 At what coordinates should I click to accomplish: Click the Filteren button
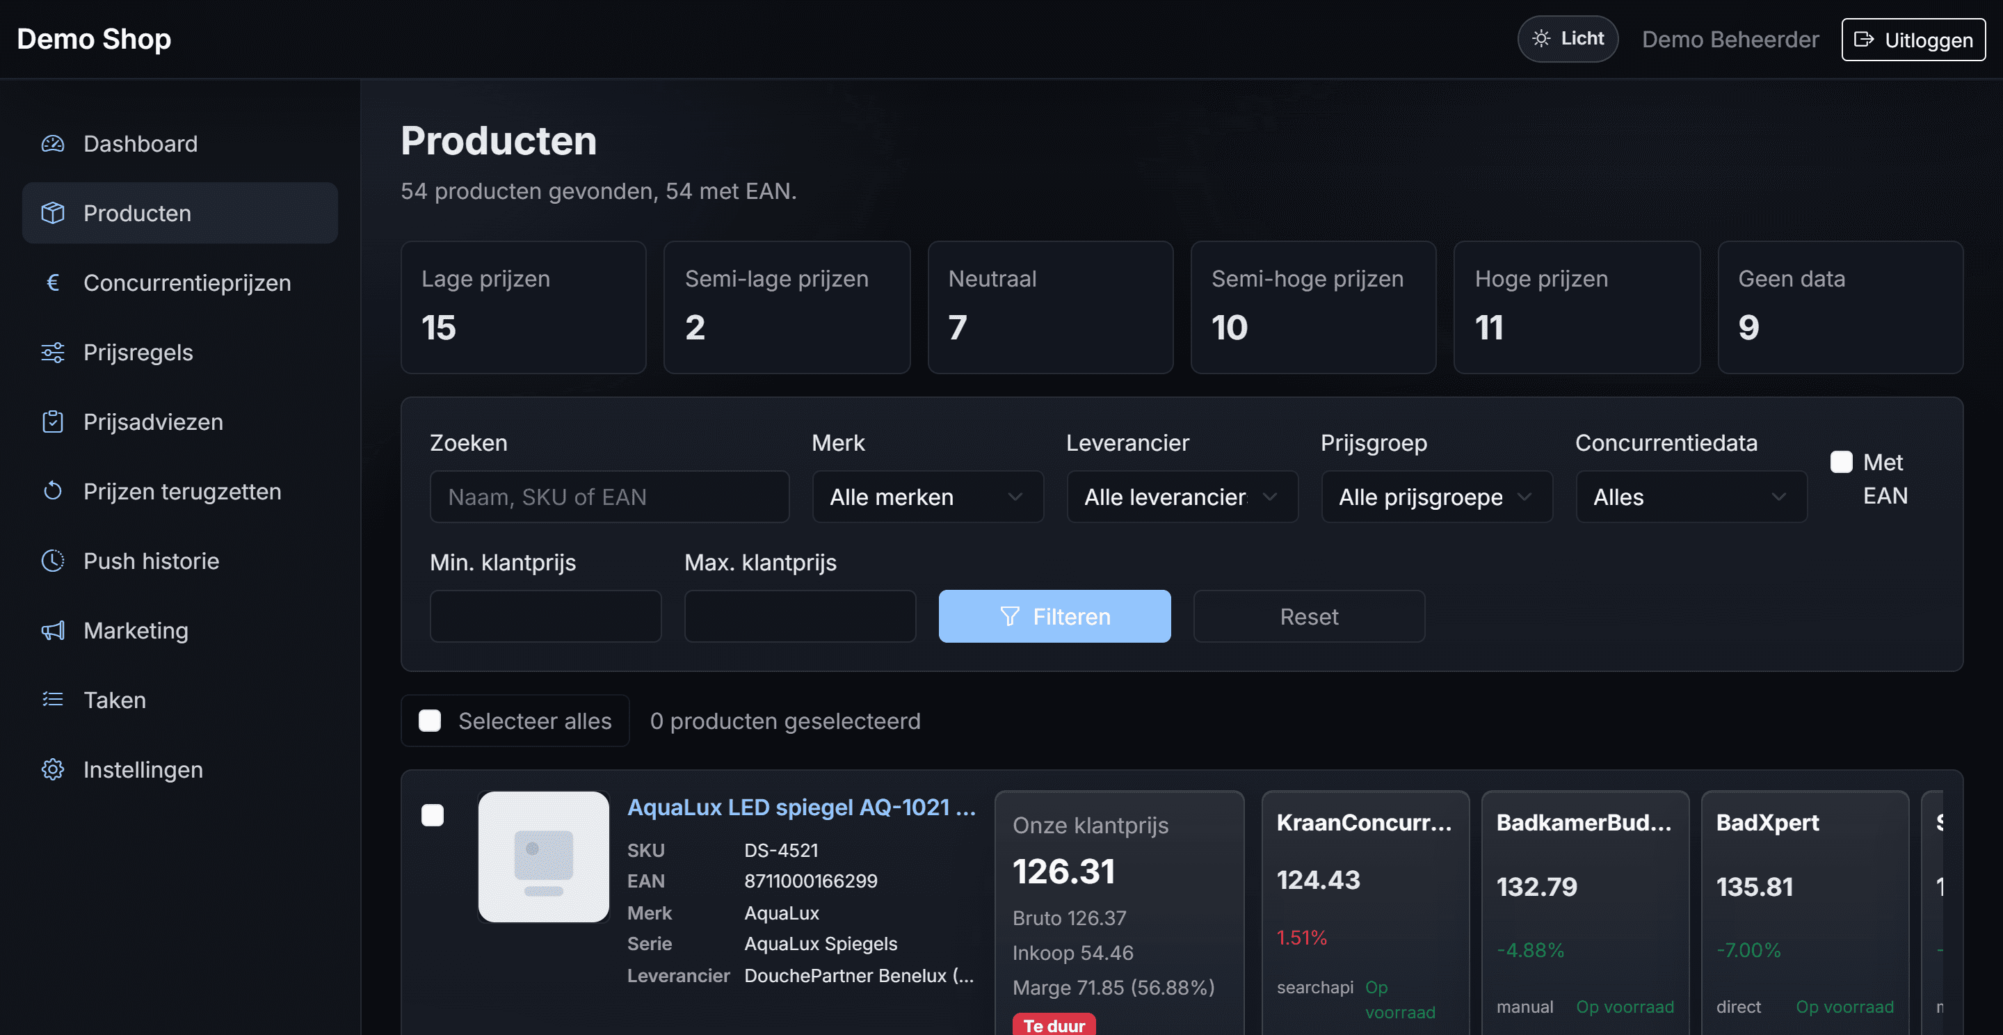[x=1054, y=617]
